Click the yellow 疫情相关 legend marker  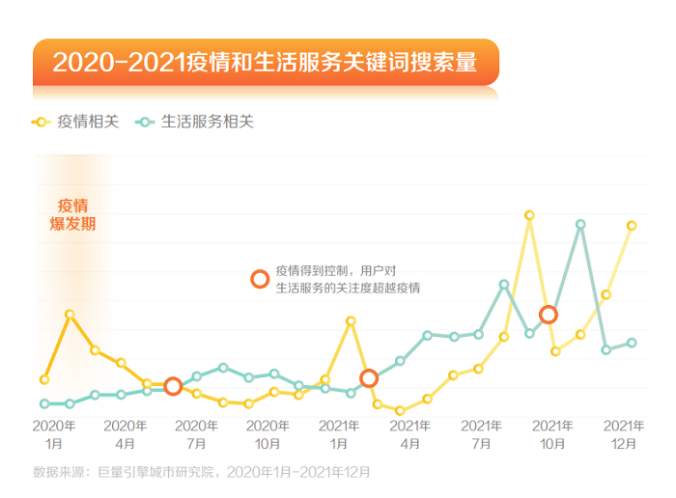42,123
